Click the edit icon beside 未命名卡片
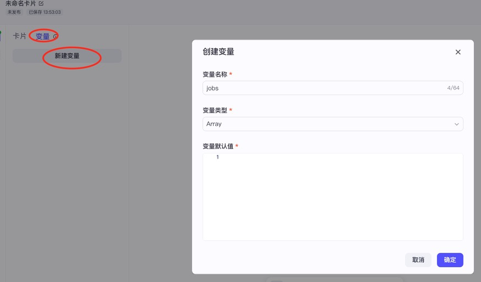Screen dimensions: 481x282 click(41, 3)
